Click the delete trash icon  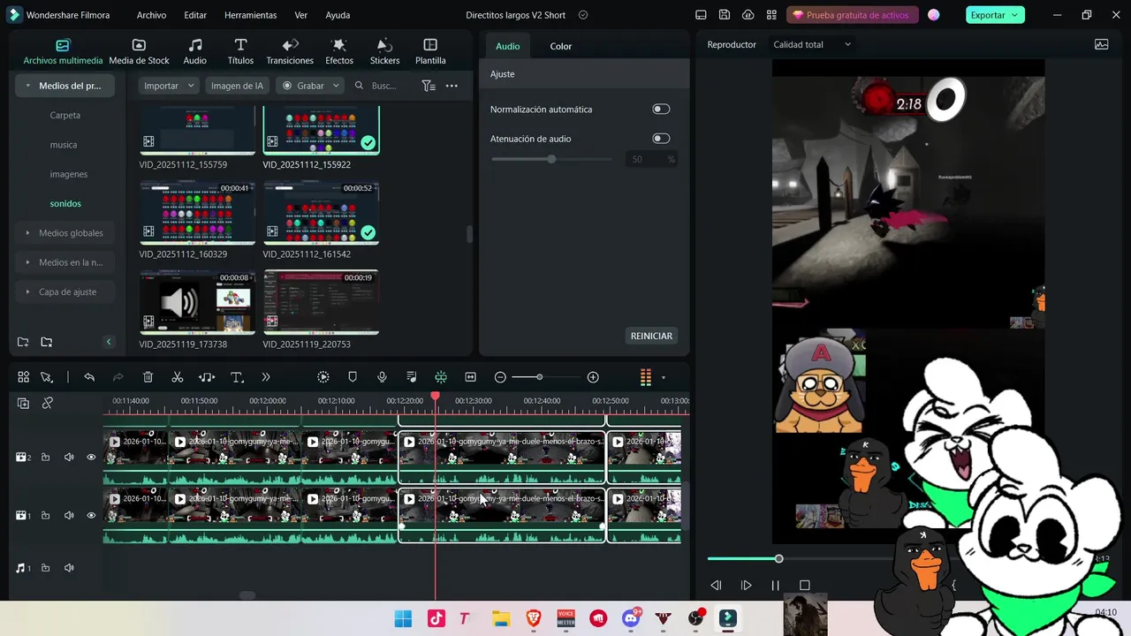pyautogui.click(x=148, y=377)
